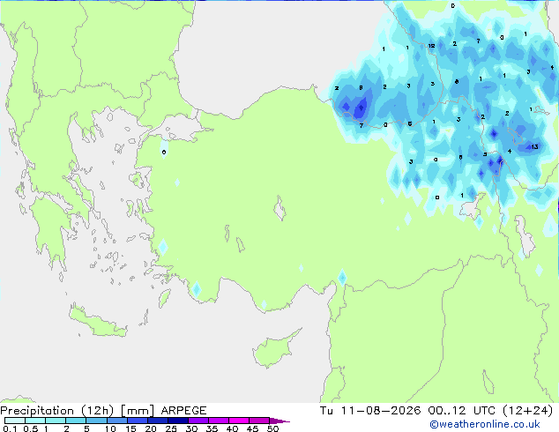This screenshot has width=559, height=432.
Task: Click the 0.1–0.5 mm legend color swatch
Action: (x=15, y=421)
